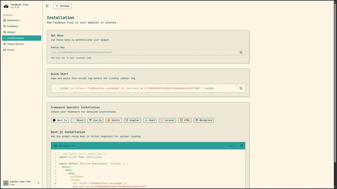Open the Subscription page
This screenshot has height=189, width=337.
coord(15,44)
